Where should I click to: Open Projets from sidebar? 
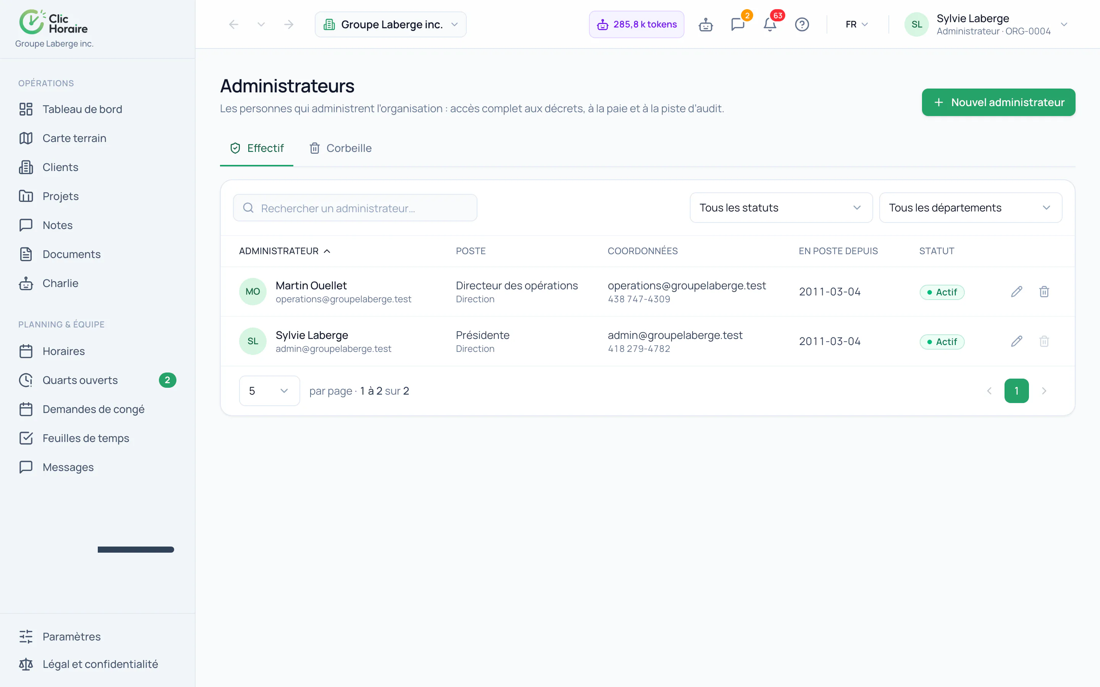pyautogui.click(x=97, y=196)
